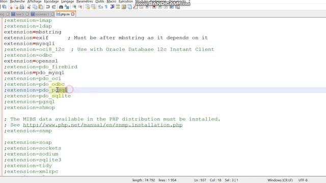Click the Run Macro Multiple Times icon
This screenshot has width=326, height=183.
pos(172,7)
